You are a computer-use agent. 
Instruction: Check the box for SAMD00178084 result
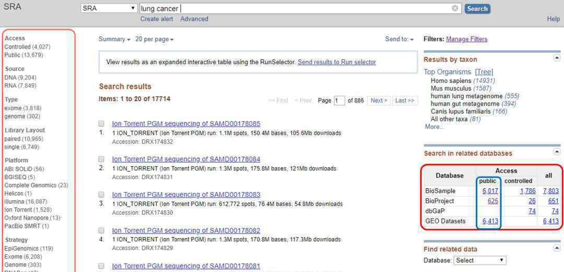click(x=101, y=159)
